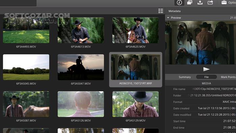This screenshot has width=236, height=133.
Task: Click the 6P3A5087.MOV file name label
Action: [26, 121]
